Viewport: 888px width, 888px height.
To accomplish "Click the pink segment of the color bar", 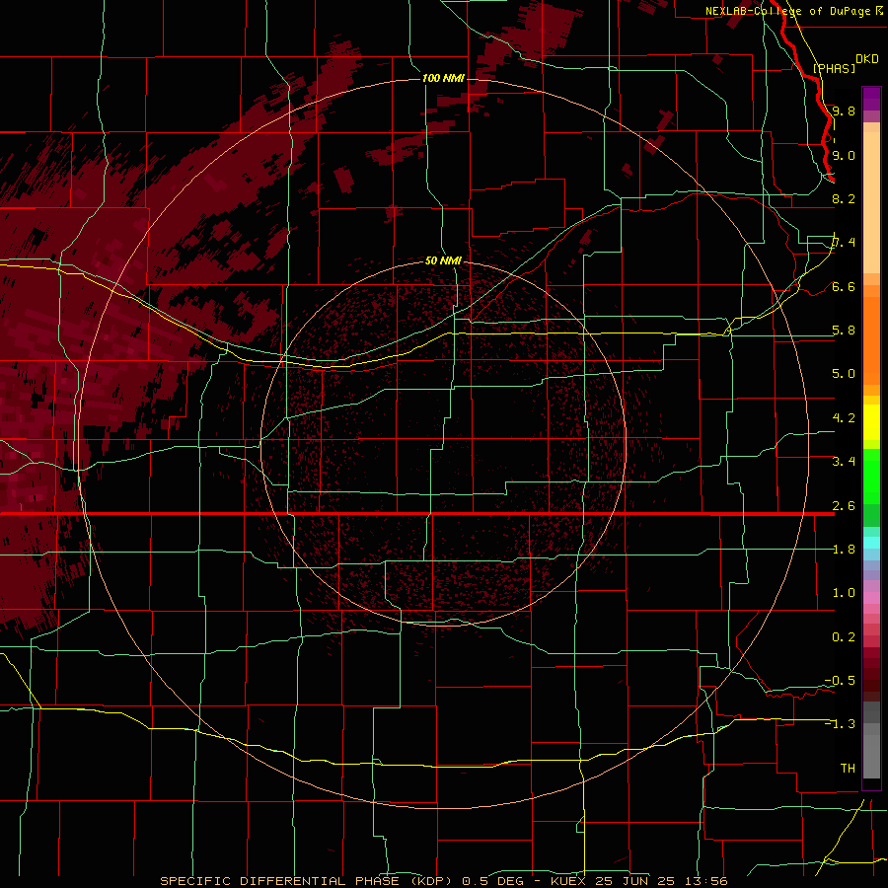I will coord(871,598).
